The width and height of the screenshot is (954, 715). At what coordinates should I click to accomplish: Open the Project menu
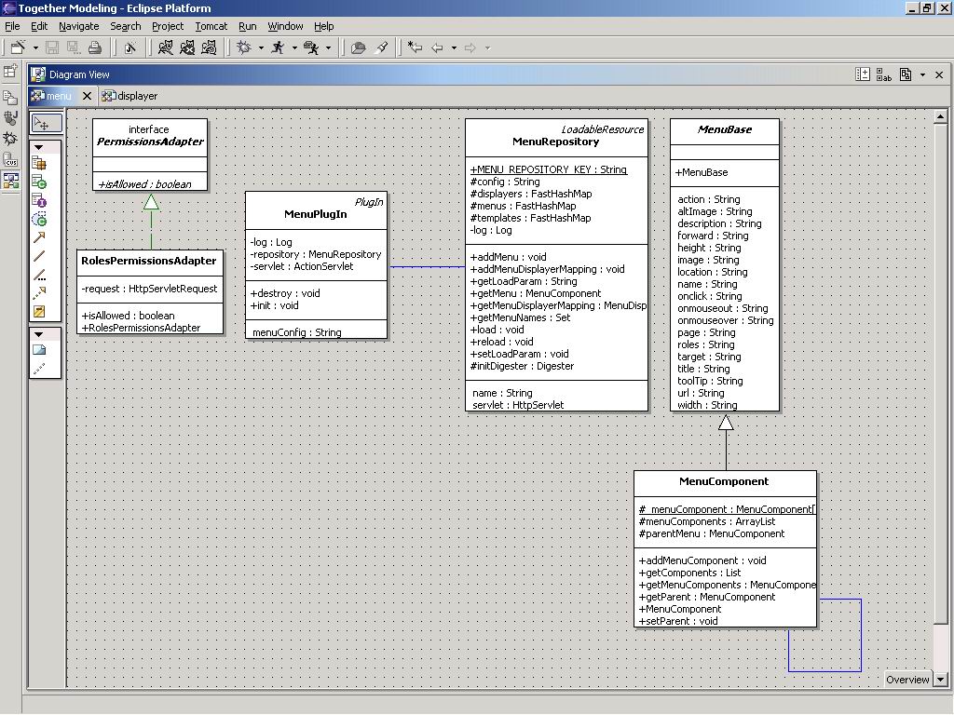coord(168,26)
